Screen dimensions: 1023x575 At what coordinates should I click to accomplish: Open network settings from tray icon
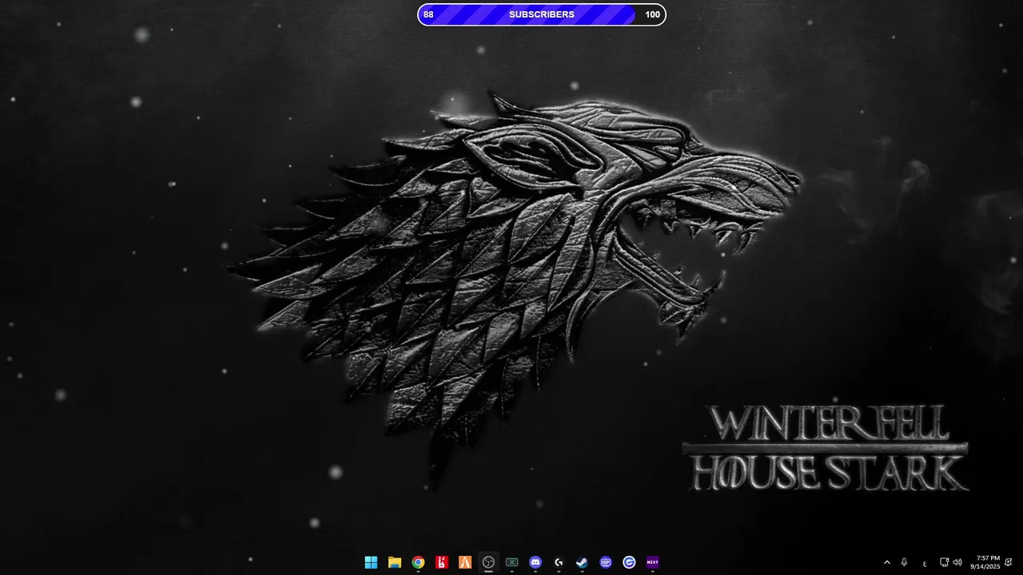coord(944,562)
